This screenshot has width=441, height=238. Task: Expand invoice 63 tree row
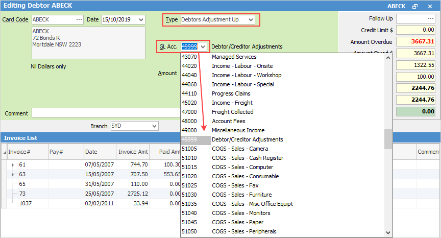pos(13,174)
